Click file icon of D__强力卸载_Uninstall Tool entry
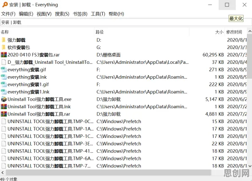Image resolution: width=252 pixels, height=181 pixels. pos(4,62)
